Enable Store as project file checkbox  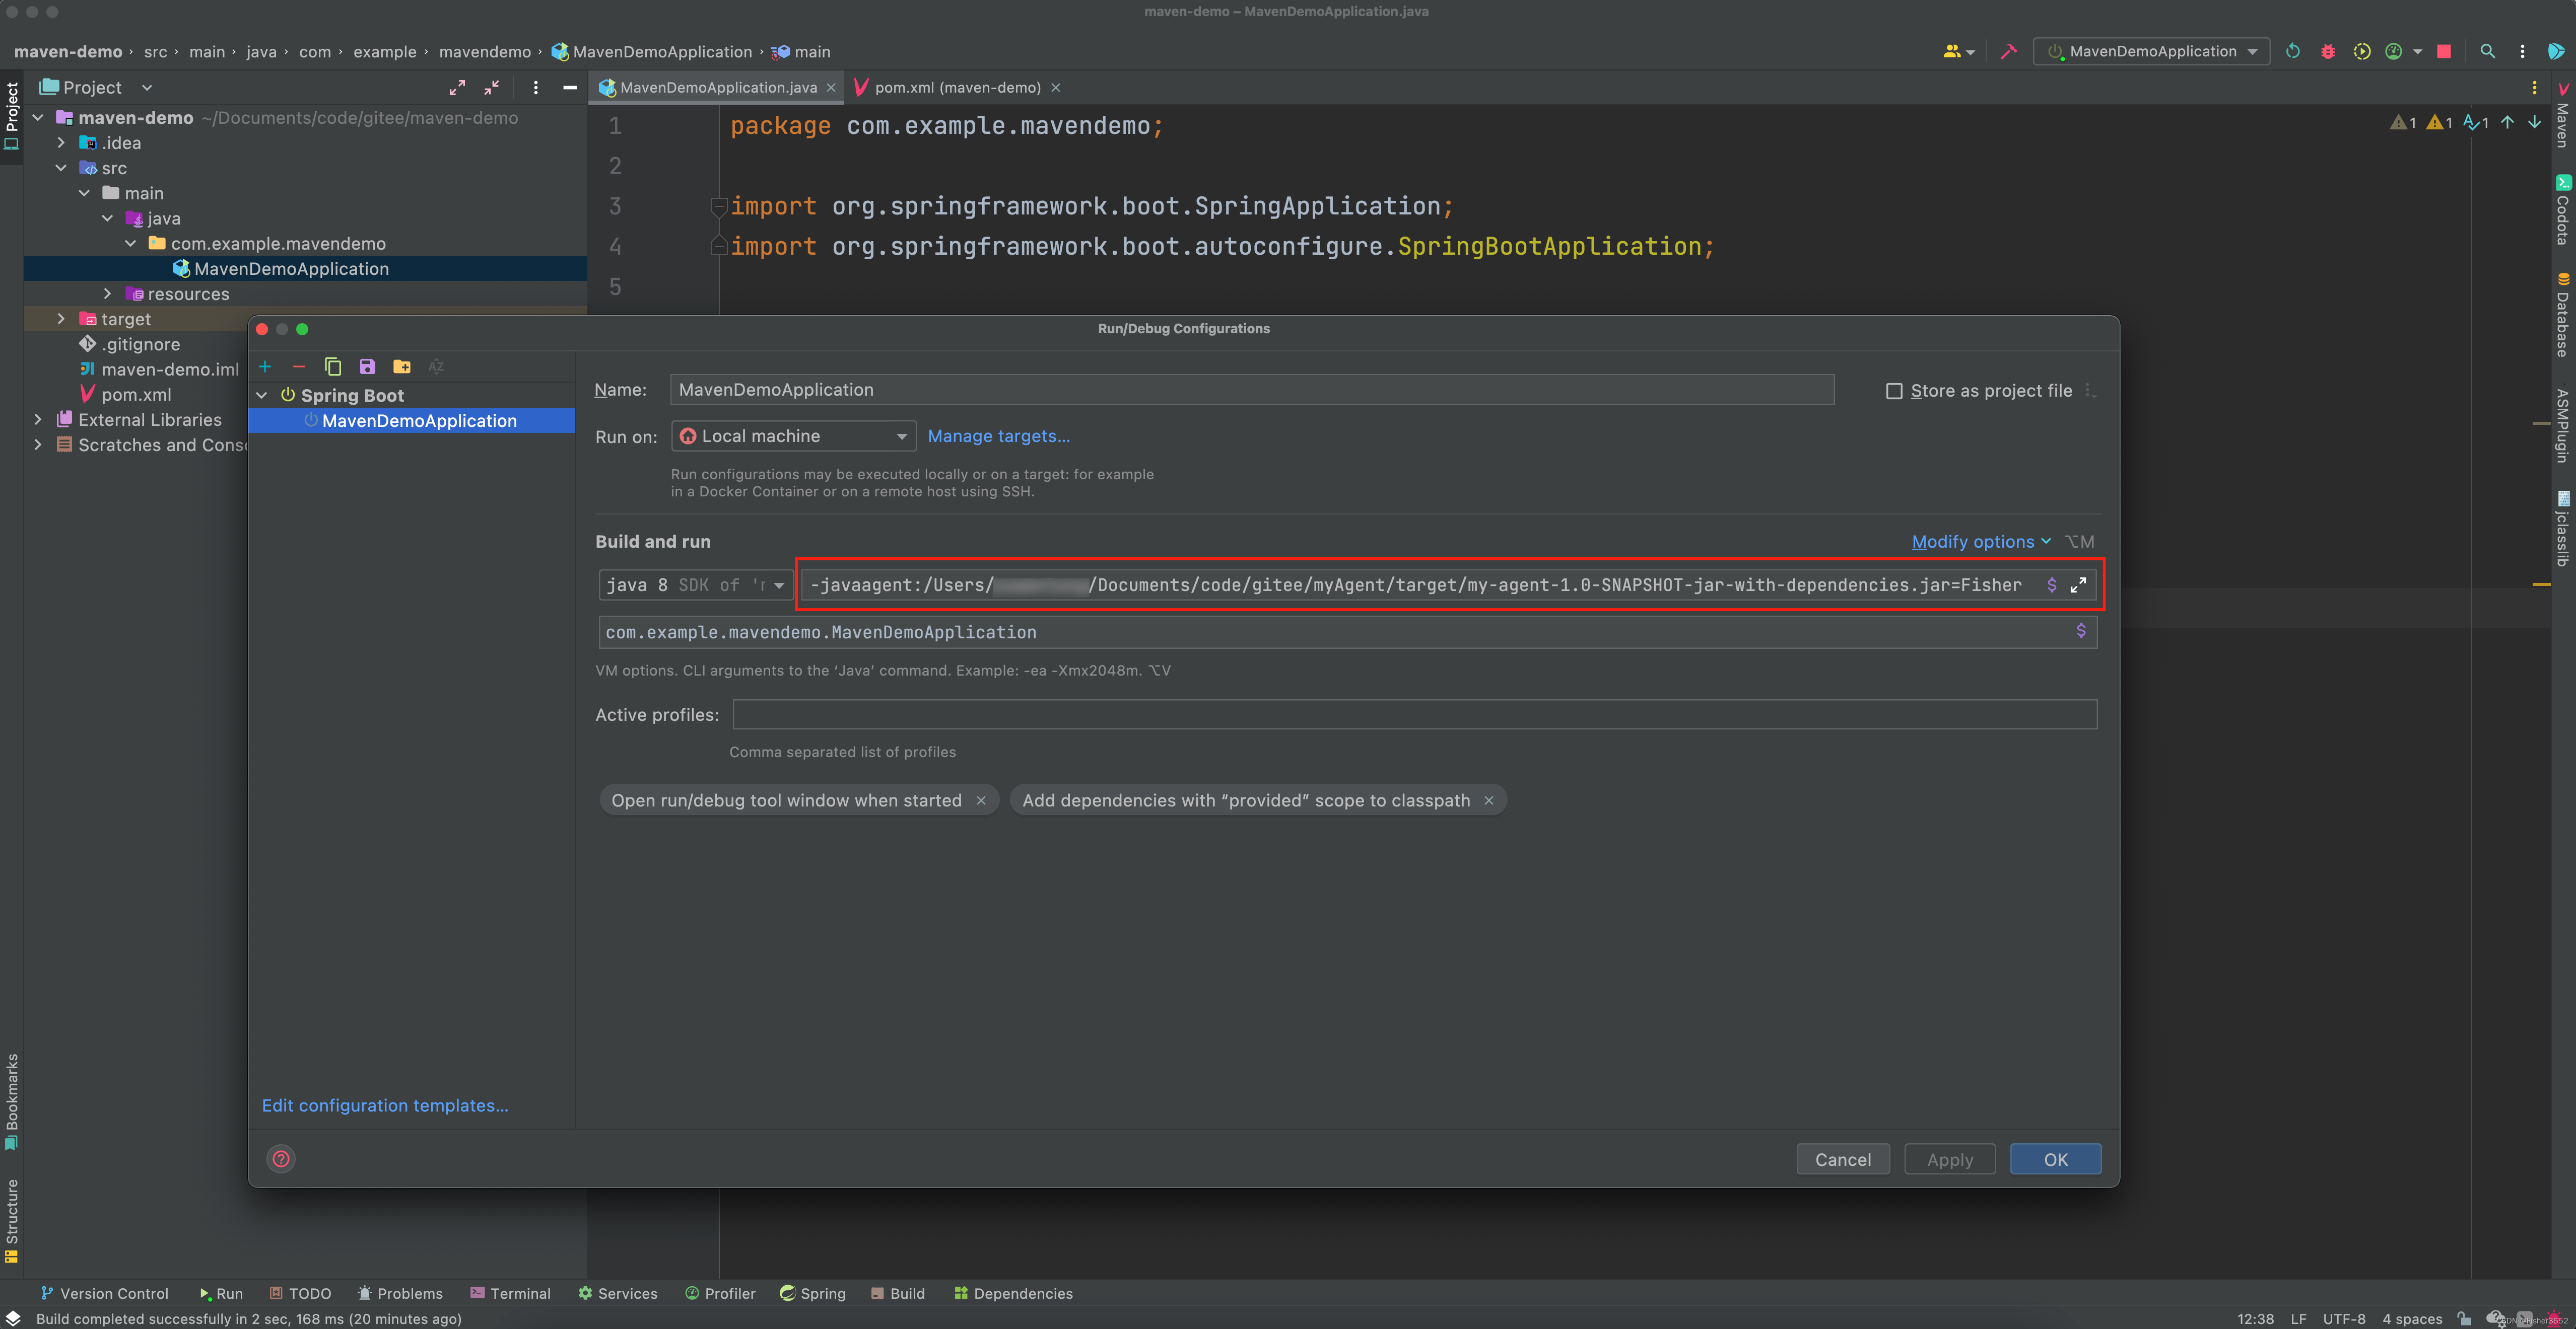tap(1893, 391)
